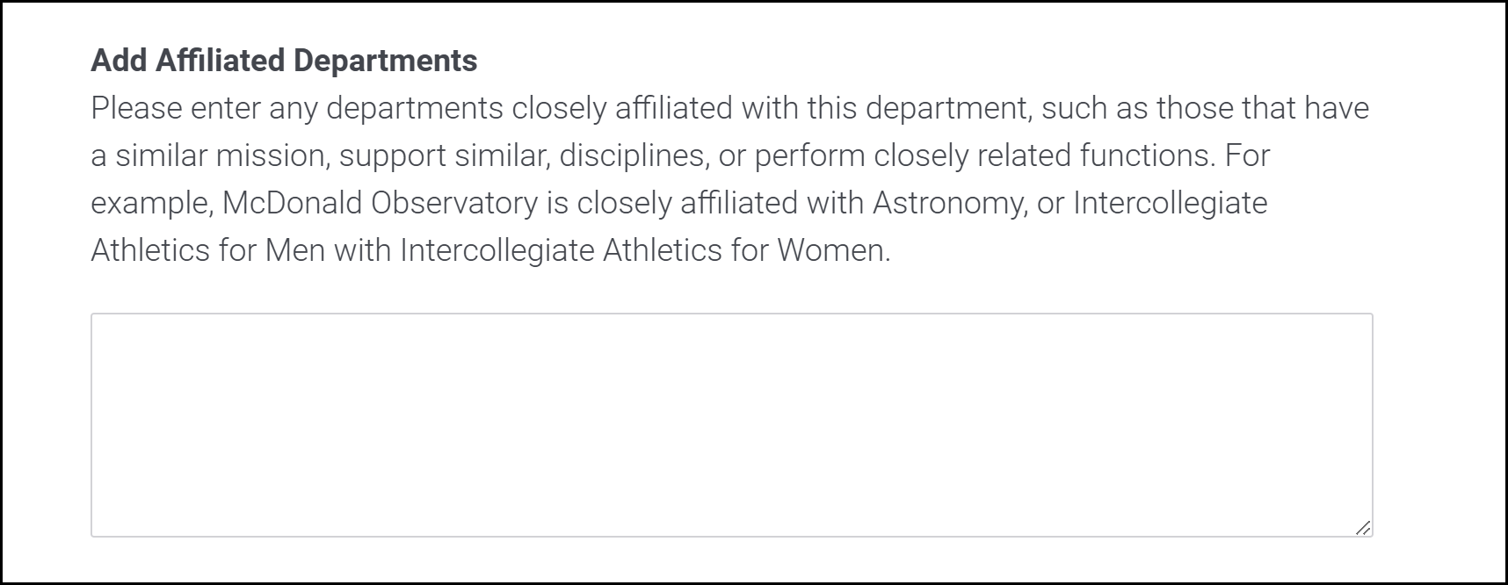Click "Intercollegiate Athletics for Women" text
This screenshot has width=1508, height=585.
point(644,250)
